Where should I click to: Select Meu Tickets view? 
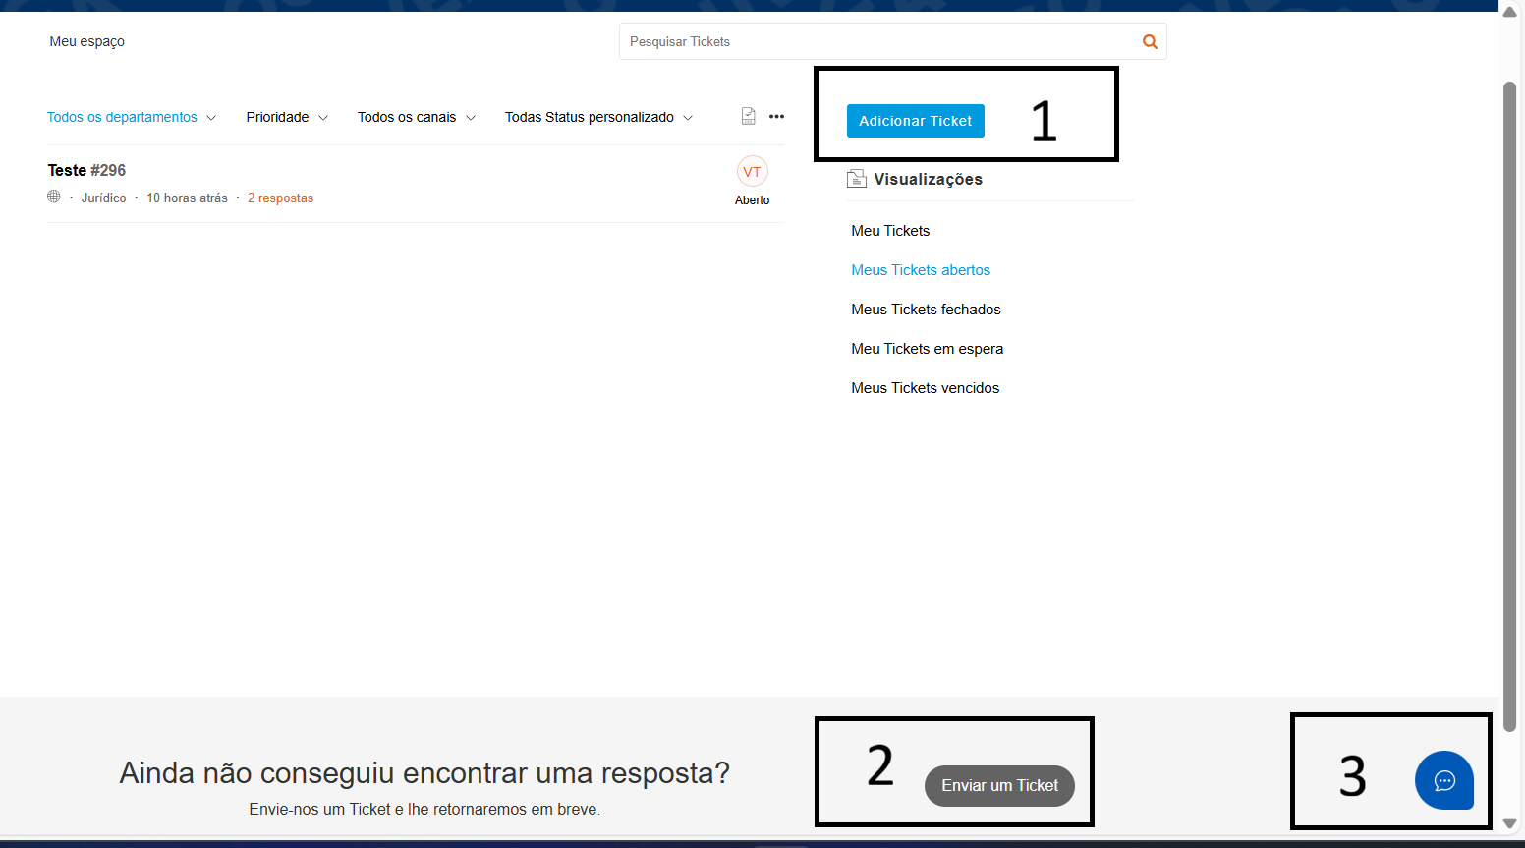[x=890, y=231]
